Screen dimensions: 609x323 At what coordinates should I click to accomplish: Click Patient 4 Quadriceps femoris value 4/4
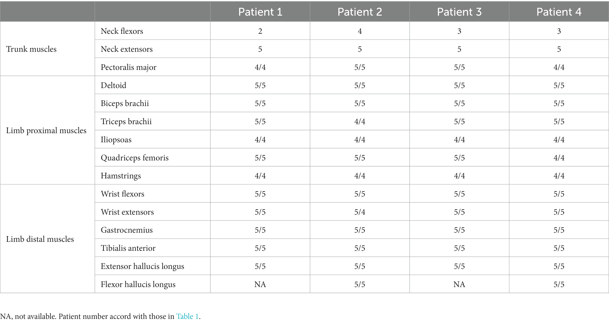point(559,158)
